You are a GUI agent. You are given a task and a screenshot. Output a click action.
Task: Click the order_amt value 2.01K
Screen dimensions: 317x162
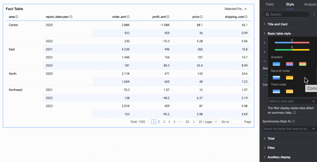pos(126,106)
